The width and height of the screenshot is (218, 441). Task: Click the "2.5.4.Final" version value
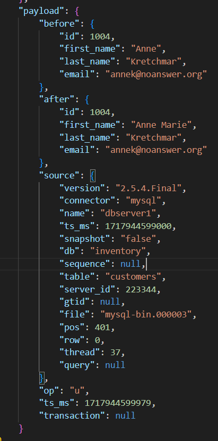(x=149, y=188)
